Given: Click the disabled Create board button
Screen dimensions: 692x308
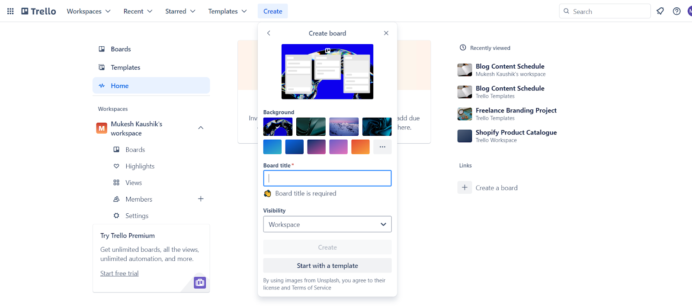Looking at the screenshot, I should tap(327, 247).
